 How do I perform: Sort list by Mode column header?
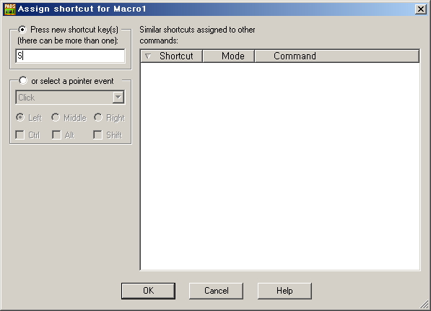click(x=229, y=56)
